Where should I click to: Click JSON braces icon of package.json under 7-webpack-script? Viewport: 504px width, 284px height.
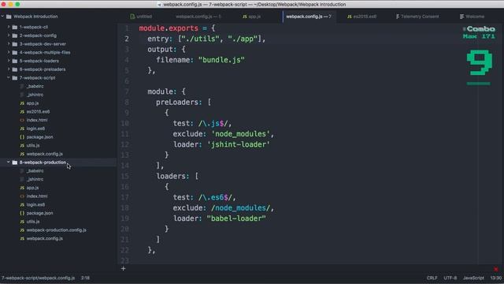[22, 136]
